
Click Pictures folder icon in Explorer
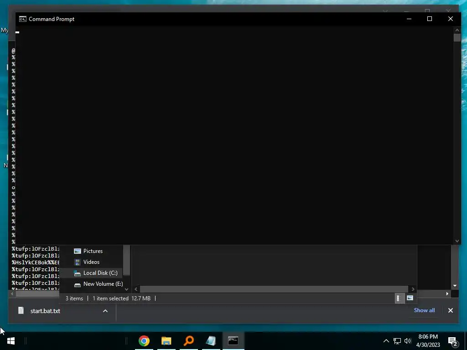(x=78, y=251)
